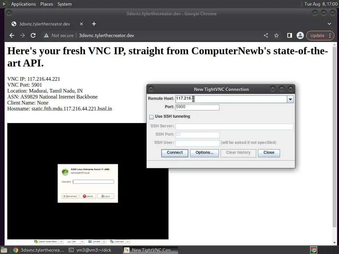Image resolution: width=339 pixels, height=254 pixels.
Task: Click the Chrome forward arrow
Action: pyautogui.click(x=23, y=35)
